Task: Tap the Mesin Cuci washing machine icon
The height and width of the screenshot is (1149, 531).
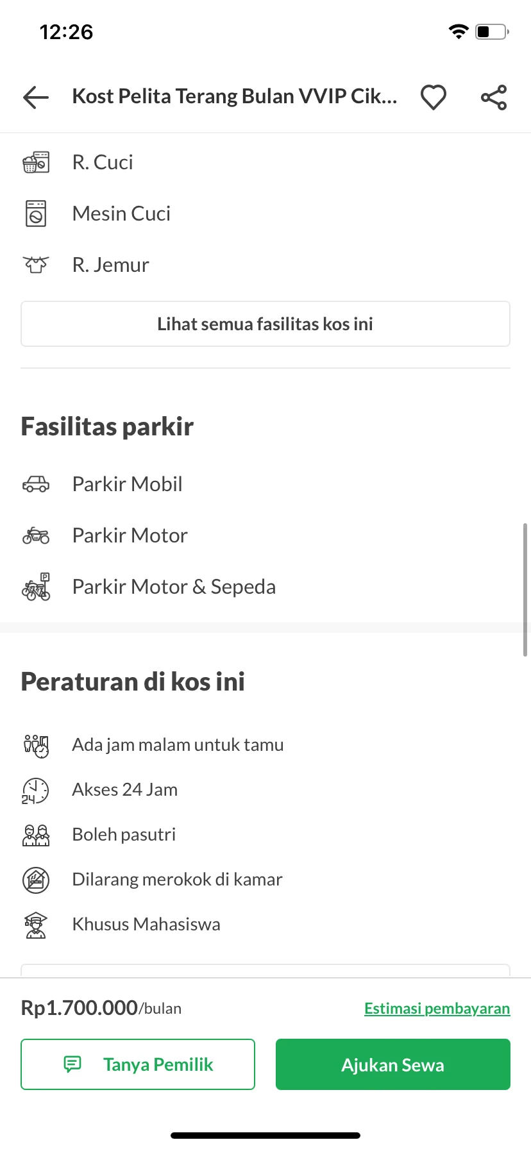Action: tap(36, 214)
